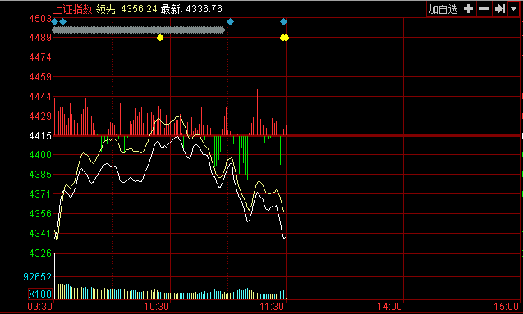523x314 pixels.
Task: Click the plus zoom-in icon
Action: [468, 9]
